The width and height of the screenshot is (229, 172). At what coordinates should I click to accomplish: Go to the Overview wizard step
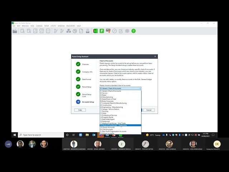pos(83,64)
